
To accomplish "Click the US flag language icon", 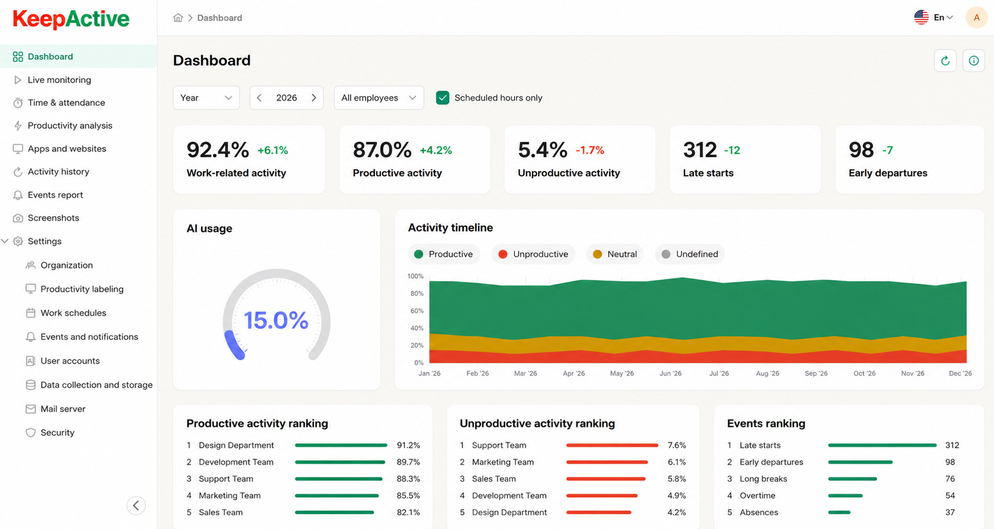I will [x=922, y=17].
